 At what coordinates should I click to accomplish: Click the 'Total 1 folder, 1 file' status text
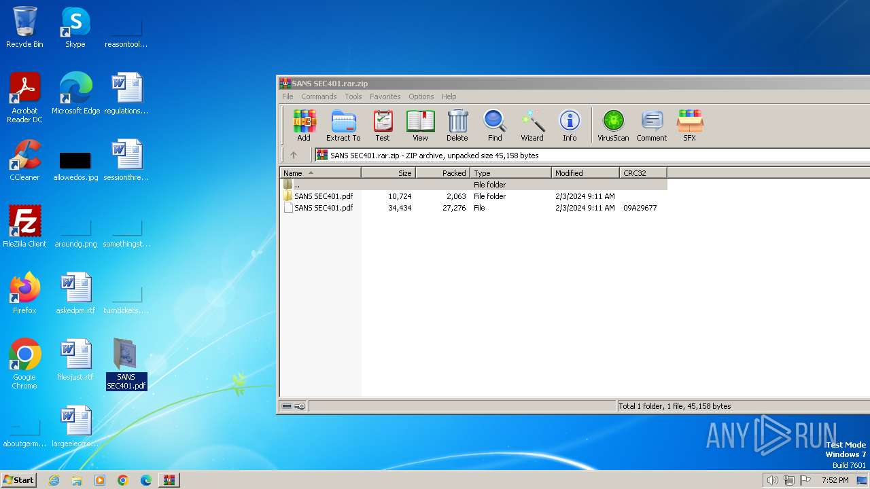(674, 406)
